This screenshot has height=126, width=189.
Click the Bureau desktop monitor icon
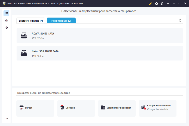click(x=21, y=107)
